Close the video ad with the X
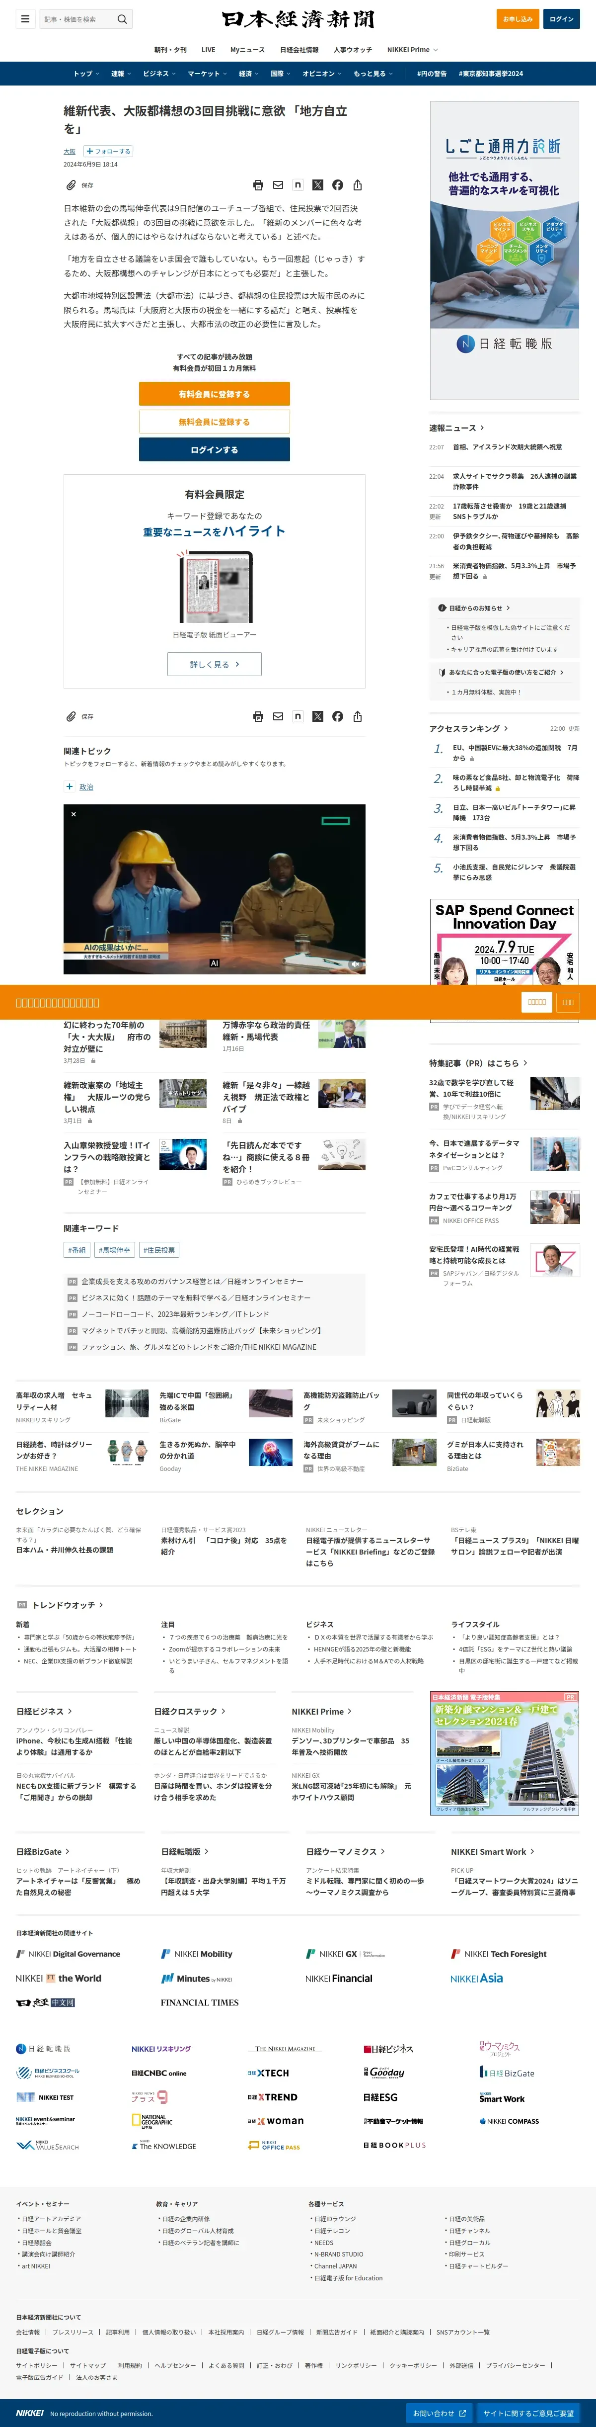596x2427 pixels. point(73,814)
